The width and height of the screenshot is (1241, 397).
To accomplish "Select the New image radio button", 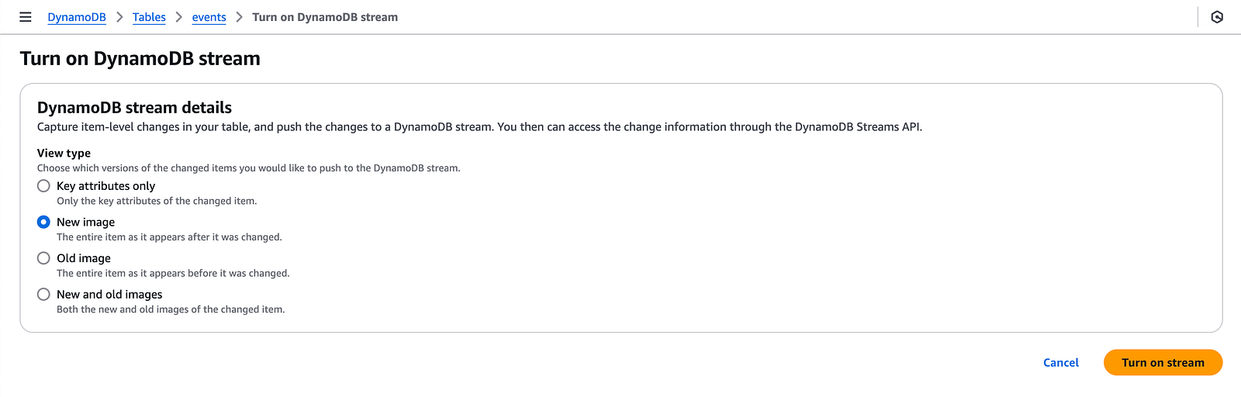I will coord(43,222).
